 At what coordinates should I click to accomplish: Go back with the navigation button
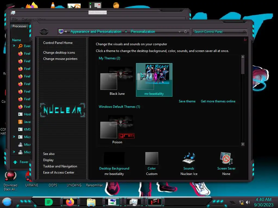coord(44,31)
